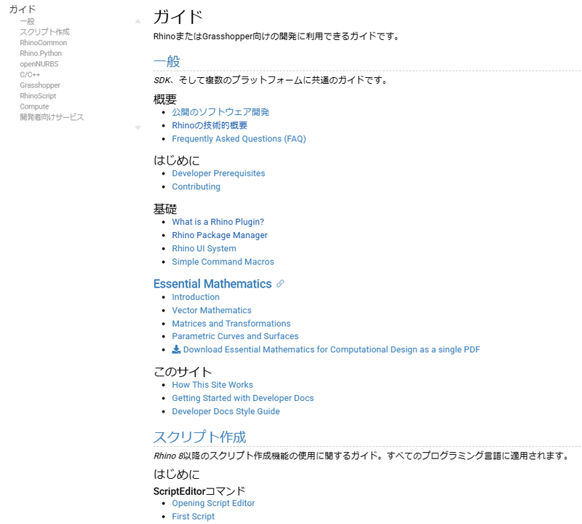The height and width of the screenshot is (524, 582).
Task: Open Rhinoの技術的概要 link
Action: [x=210, y=125]
